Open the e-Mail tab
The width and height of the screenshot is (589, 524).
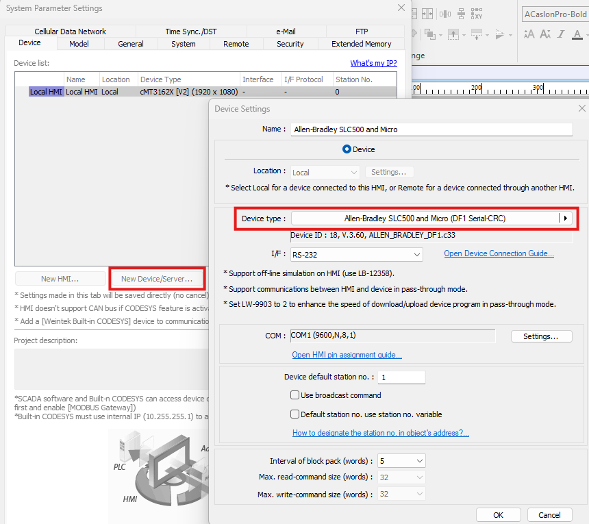(286, 32)
